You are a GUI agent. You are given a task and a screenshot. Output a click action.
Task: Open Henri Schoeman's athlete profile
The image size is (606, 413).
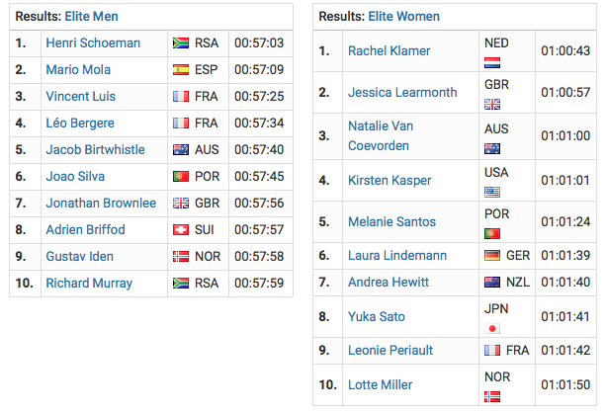(x=93, y=43)
